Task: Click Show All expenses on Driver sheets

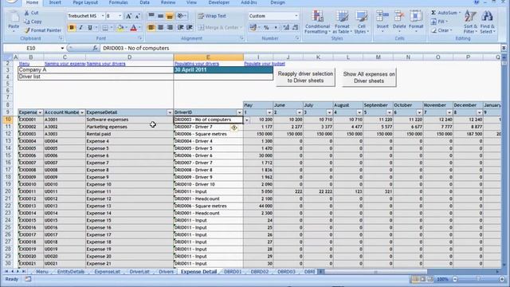Action: pos(369,77)
